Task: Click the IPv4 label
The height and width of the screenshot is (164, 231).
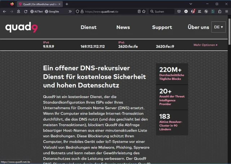Action: [x=46, y=43]
